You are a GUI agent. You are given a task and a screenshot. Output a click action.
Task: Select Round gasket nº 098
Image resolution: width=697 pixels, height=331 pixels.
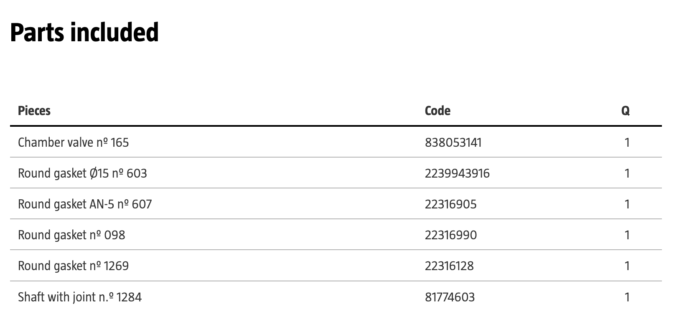pyautogui.click(x=71, y=235)
